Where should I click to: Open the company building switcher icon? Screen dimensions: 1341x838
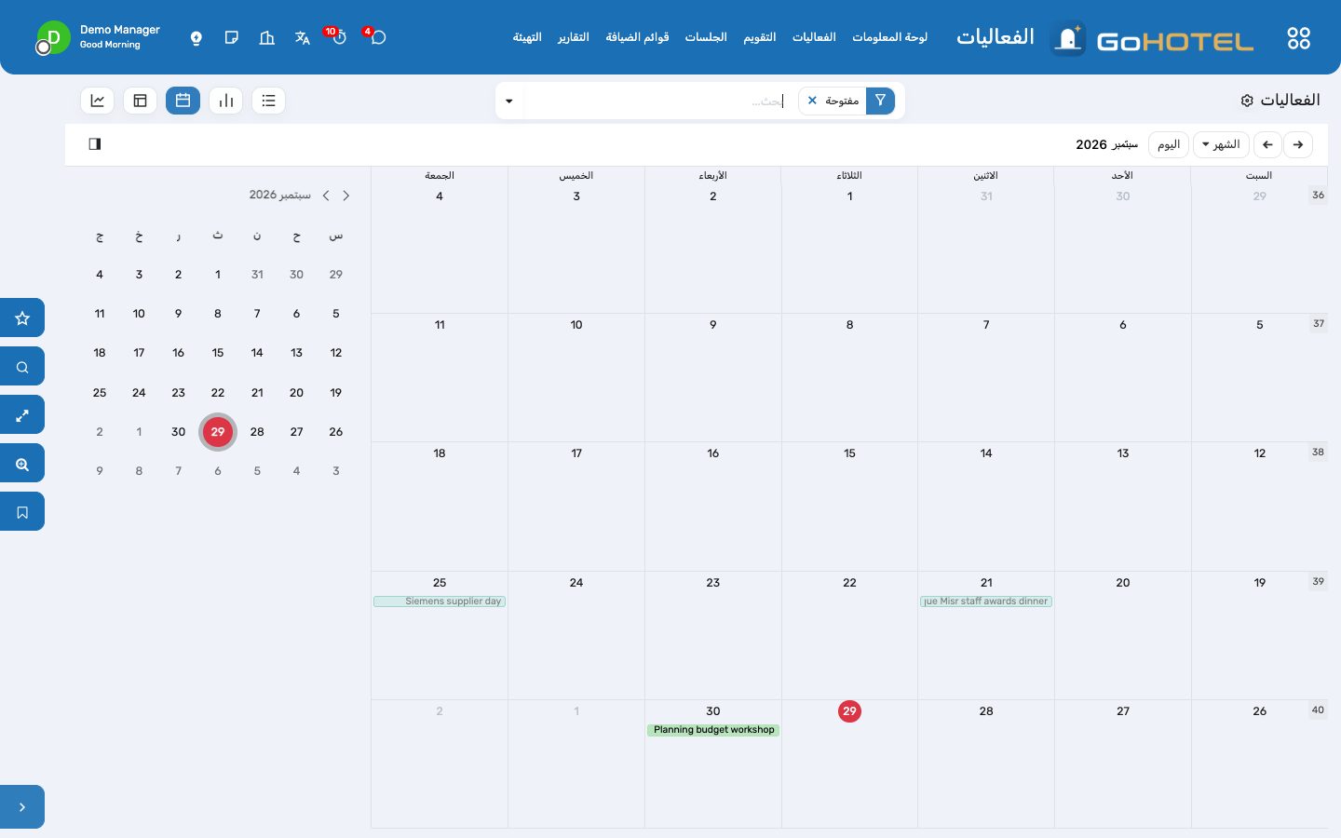pyautogui.click(x=267, y=38)
